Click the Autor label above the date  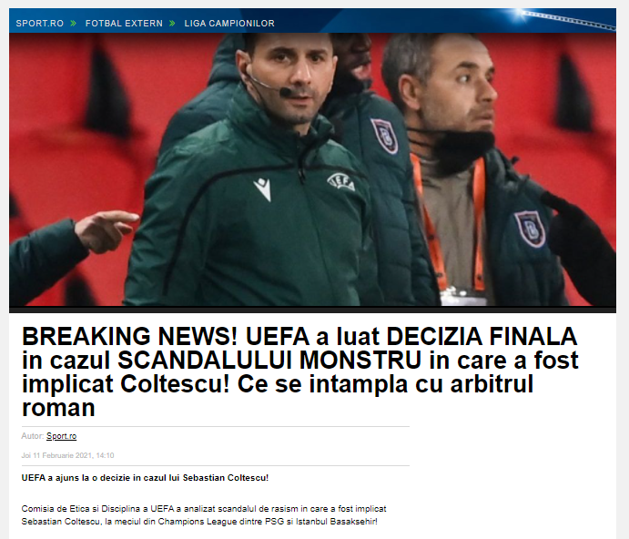[x=32, y=436]
